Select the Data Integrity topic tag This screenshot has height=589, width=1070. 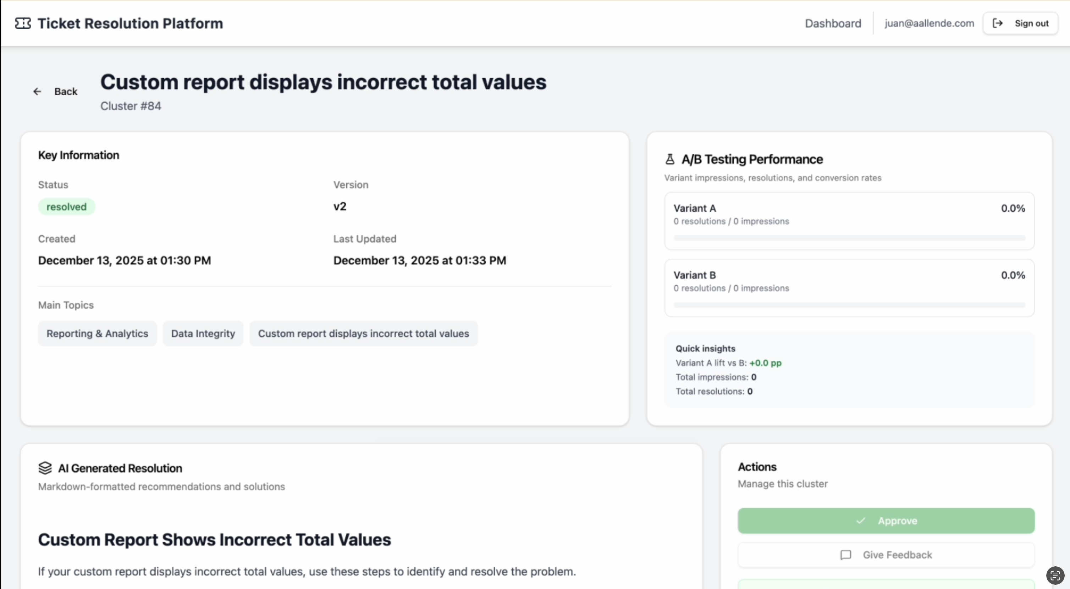(x=203, y=333)
